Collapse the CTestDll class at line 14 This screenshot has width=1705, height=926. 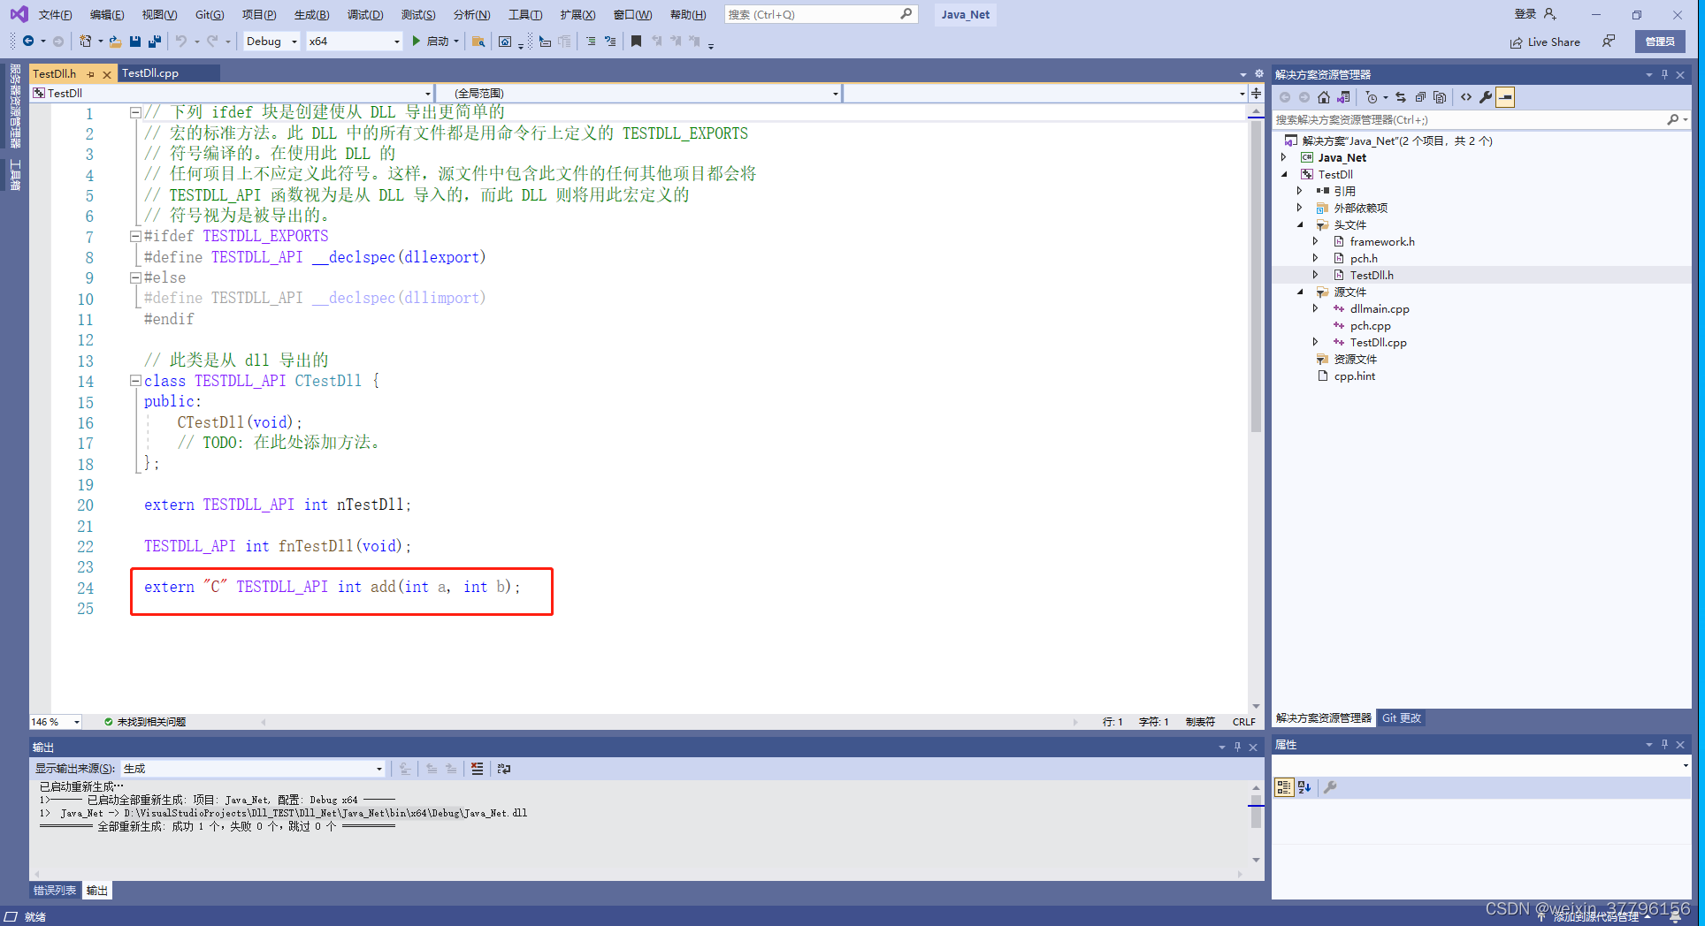click(135, 381)
